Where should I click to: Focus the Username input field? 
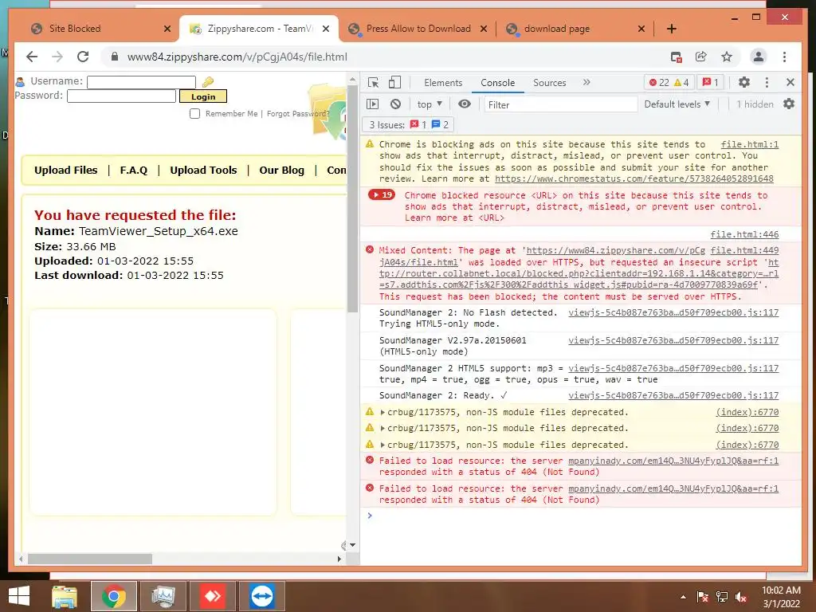[x=142, y=82]
